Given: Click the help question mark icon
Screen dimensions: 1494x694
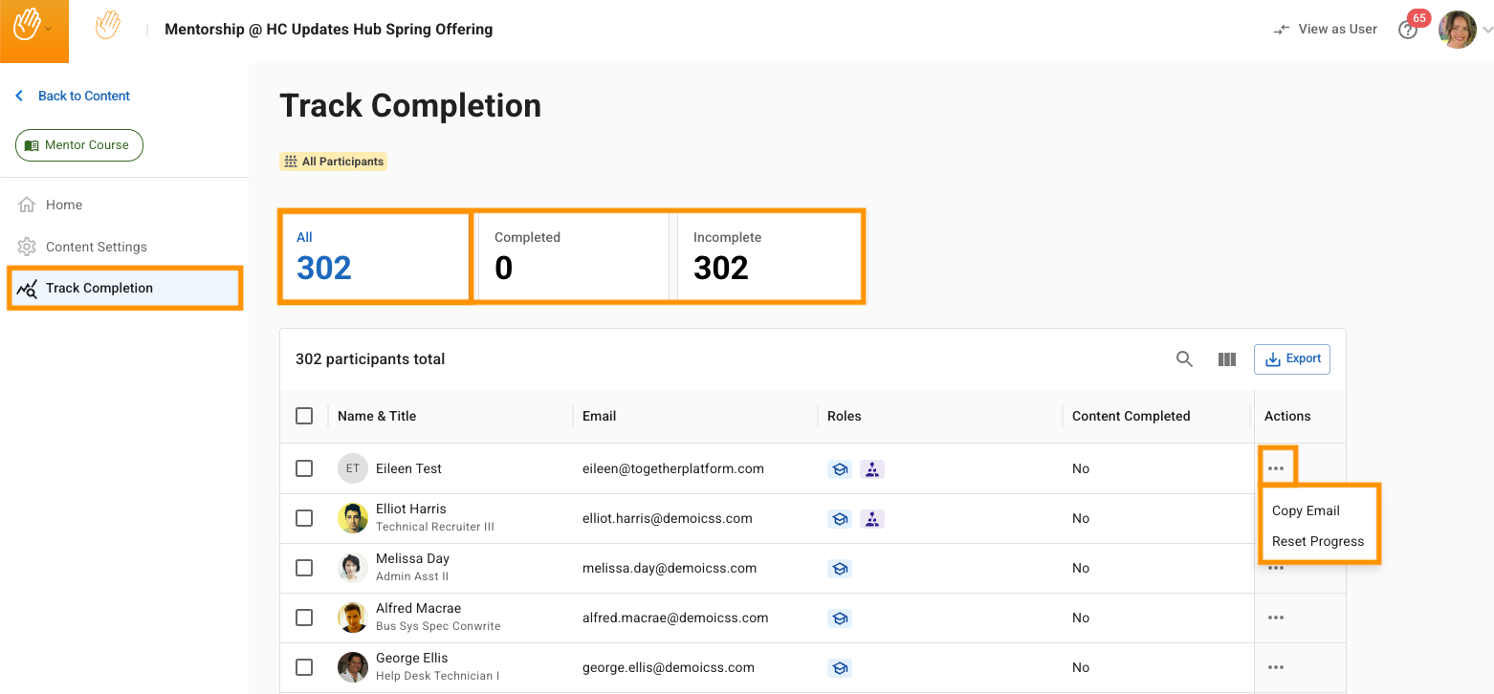Looking at the screenshot, I should click(x=1407, y=31).
